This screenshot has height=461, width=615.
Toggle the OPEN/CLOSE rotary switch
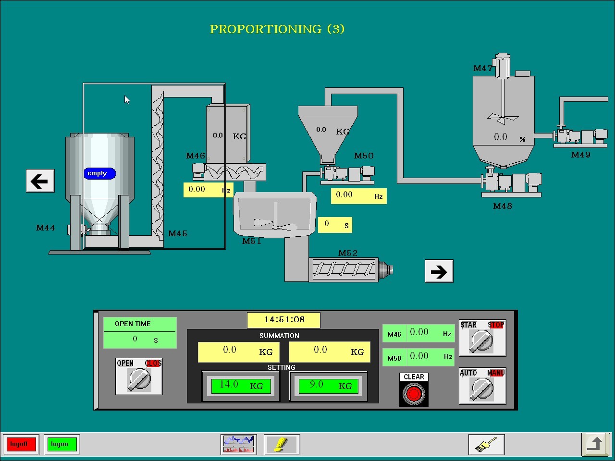click(x=139, y=376)
